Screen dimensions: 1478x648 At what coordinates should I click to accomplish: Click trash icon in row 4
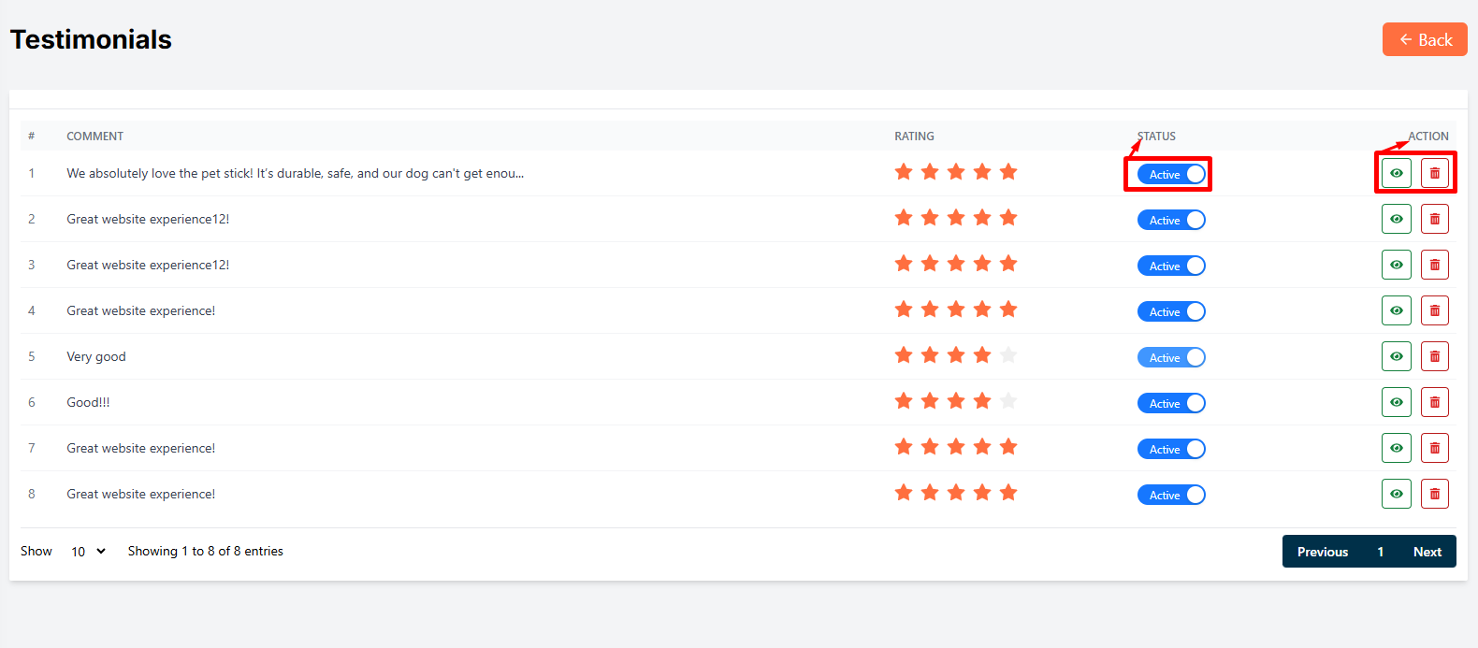pos(1434,310)
